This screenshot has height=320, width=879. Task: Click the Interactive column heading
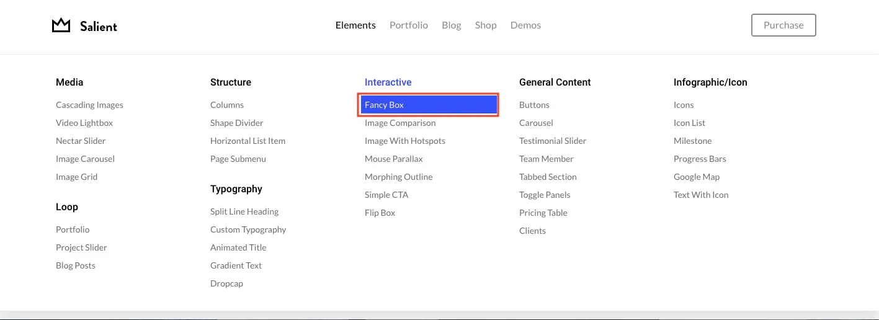coord(388,82)
